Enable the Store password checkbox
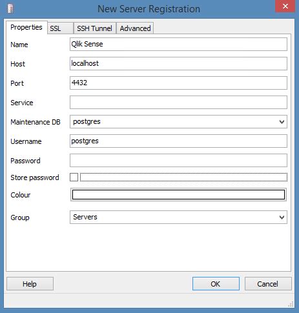Image resolution: width=299 pixels, height=313 pixels. pos(74,177)
